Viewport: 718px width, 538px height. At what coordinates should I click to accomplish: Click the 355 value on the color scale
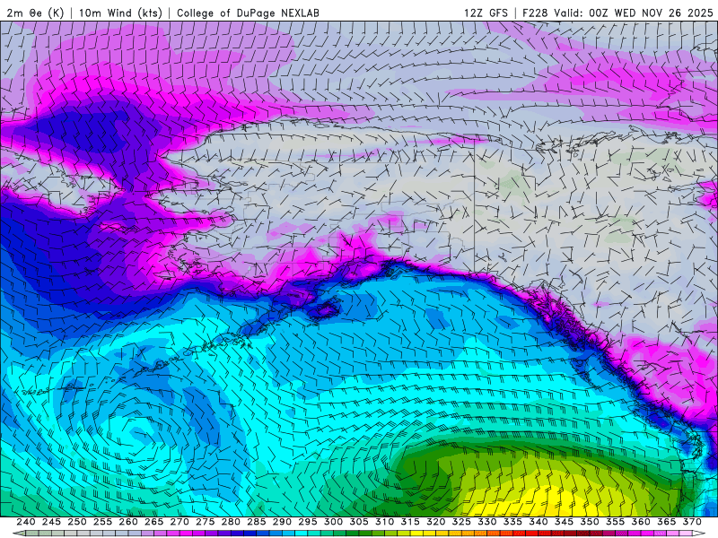click(616, 522)
